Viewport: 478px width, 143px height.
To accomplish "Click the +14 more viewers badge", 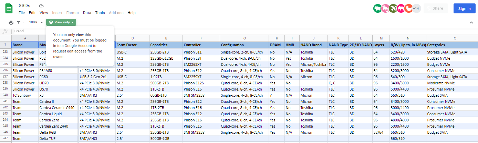I will (416, 9).
